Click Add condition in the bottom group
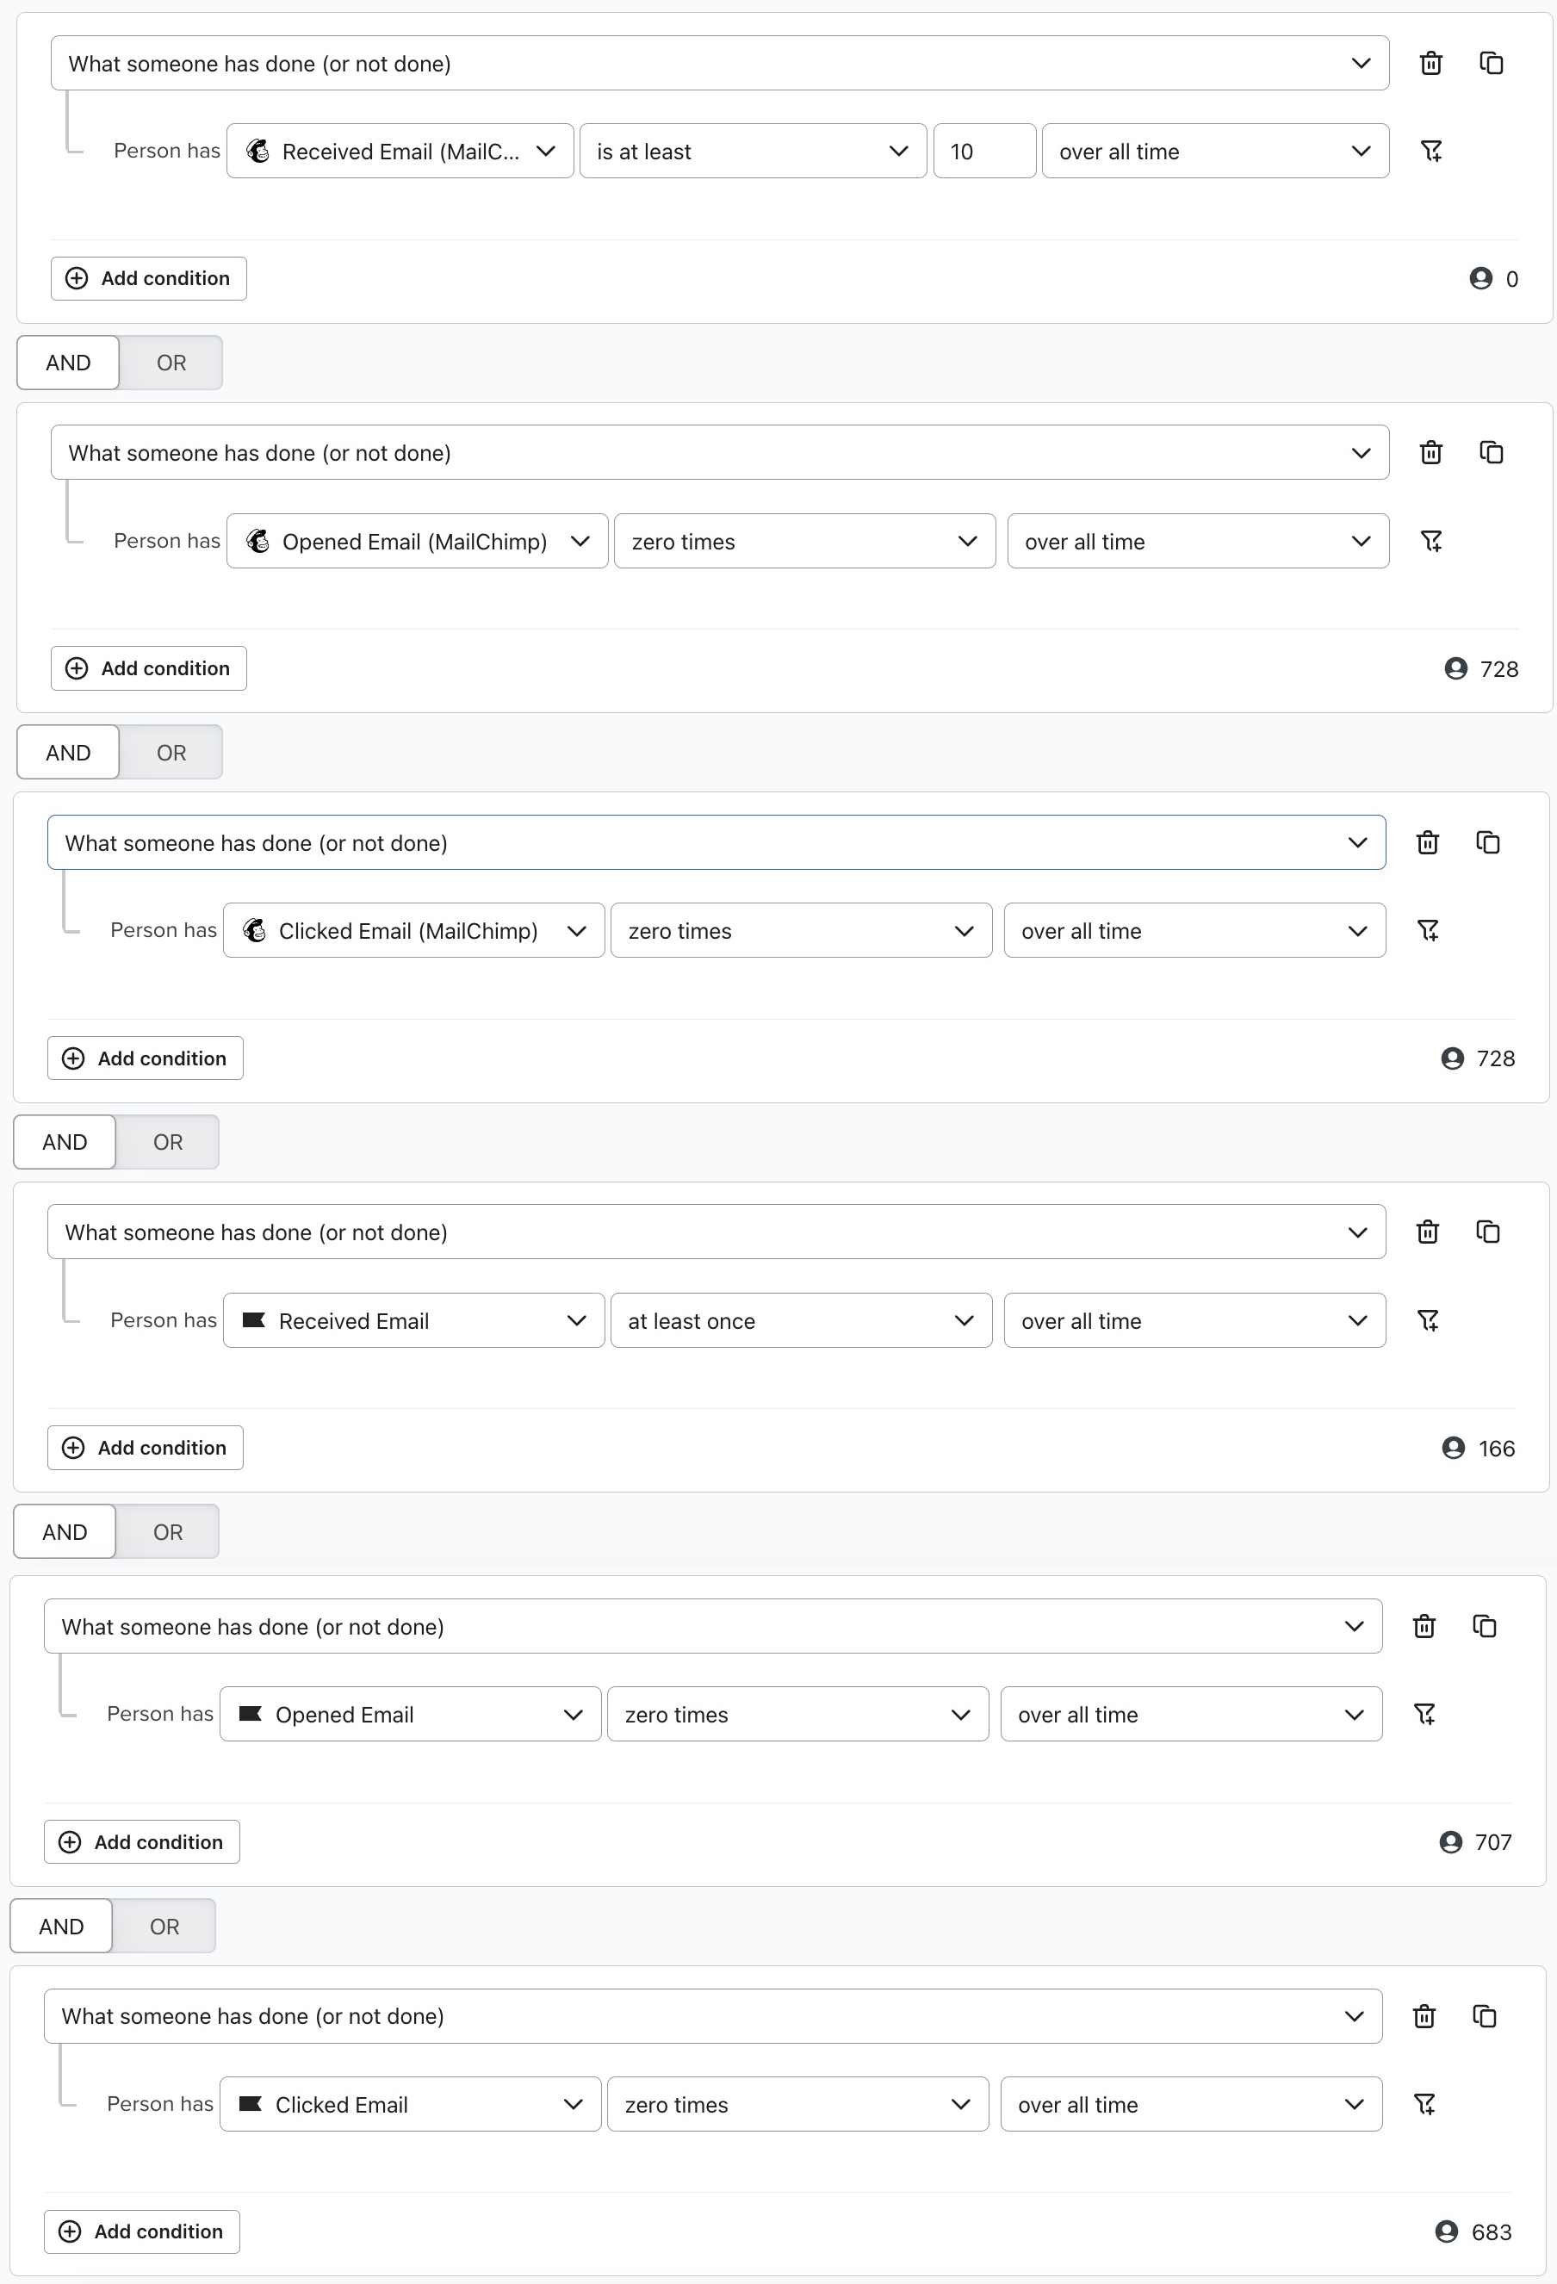Viewport: 1557px width, 2284px height. point(141,2231)
